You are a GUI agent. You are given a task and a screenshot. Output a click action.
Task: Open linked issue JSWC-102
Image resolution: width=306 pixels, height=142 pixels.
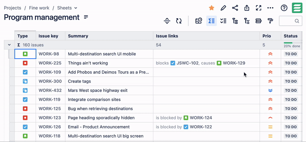[x=187, y=63]
